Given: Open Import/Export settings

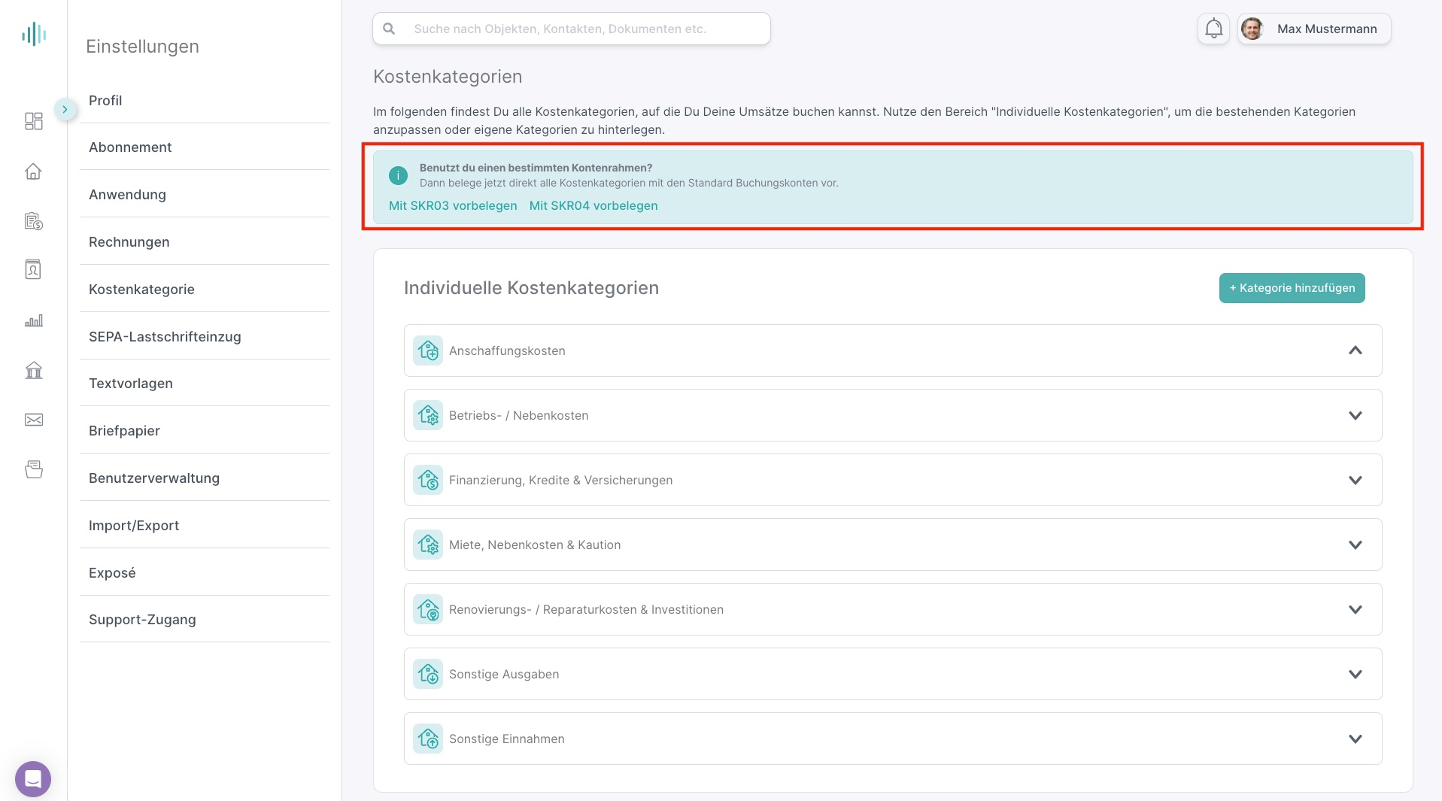Looking at the screenshot, I should click(205, 526).
